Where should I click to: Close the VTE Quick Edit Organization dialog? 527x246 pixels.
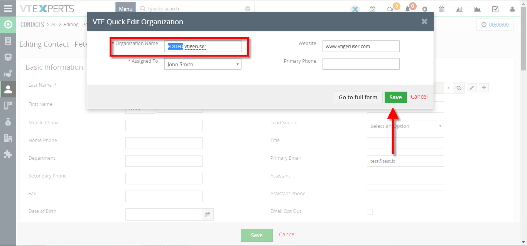coord(424,22)
